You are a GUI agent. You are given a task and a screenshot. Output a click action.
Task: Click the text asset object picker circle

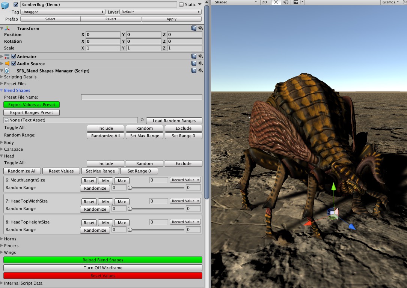142,120
